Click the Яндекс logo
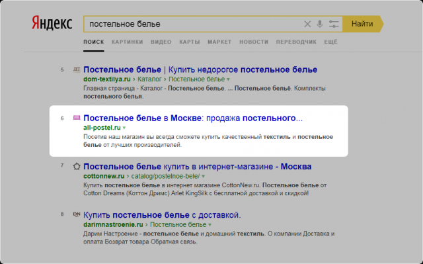Viewport: 423px width, 264px height. (x=52, y=23)
